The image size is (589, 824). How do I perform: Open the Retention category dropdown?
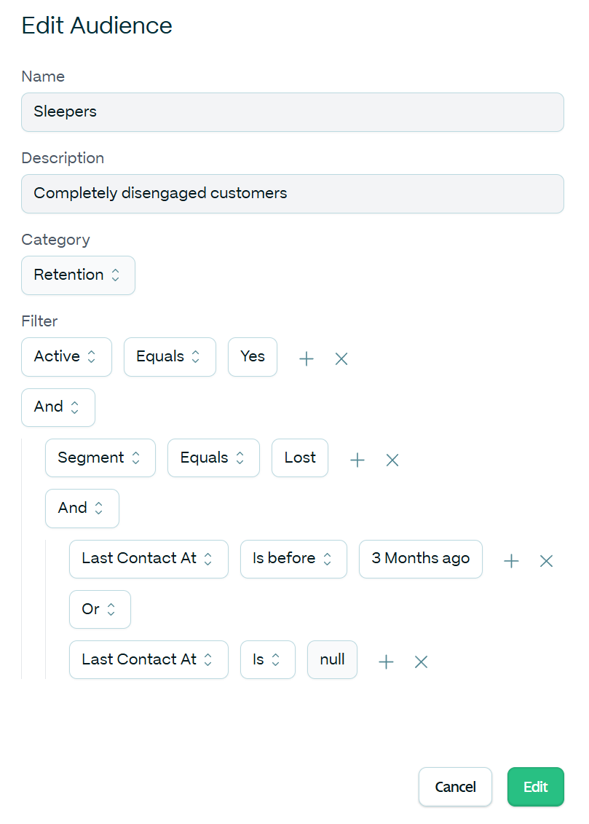coord(78,275)
